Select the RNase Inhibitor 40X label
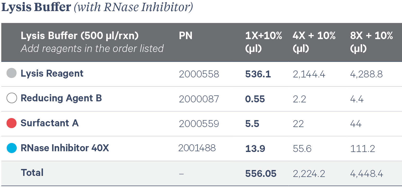 click(x=65, y=148)
